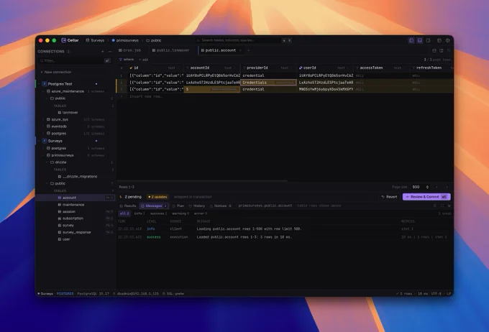
Task: Click the SSL lock icon in status bar
Action: coord(164,294)
